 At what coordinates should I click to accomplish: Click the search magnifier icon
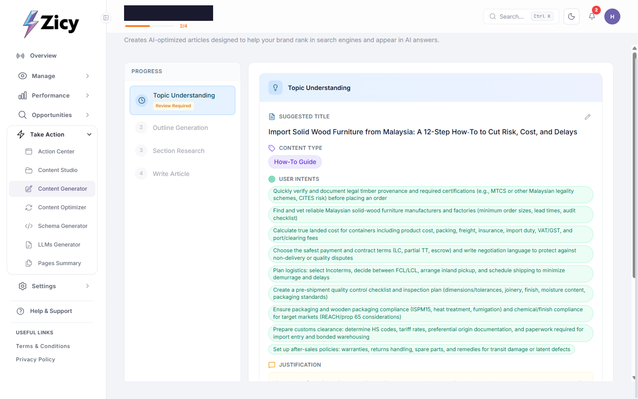493,16
